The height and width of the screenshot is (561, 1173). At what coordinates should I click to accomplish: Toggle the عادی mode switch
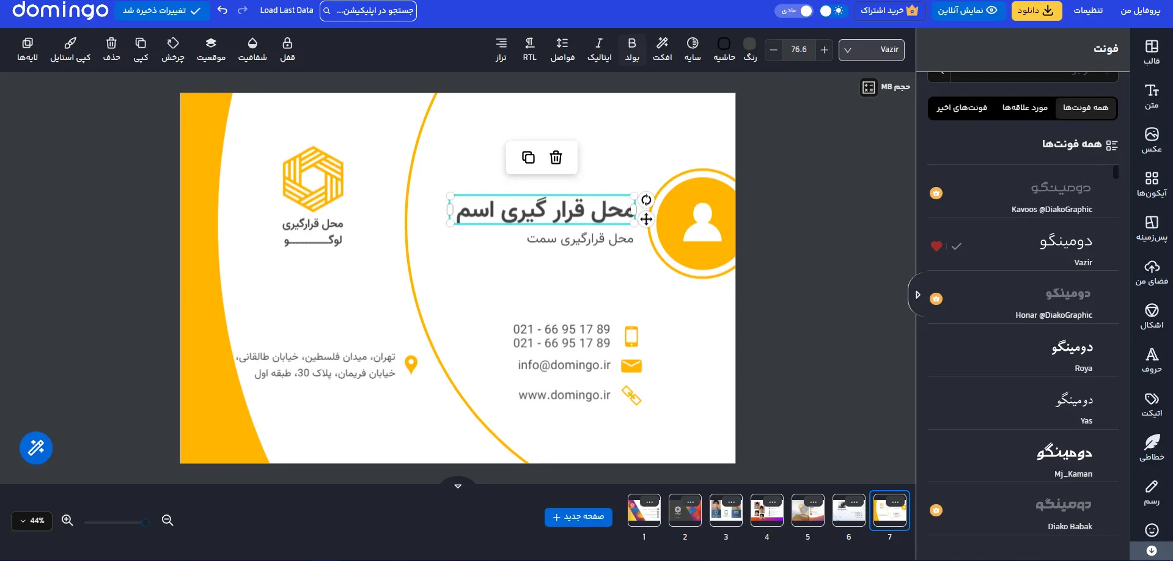(794, 11)
